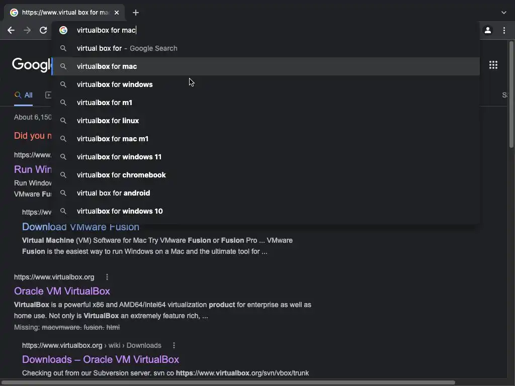Reload the page with the refresh icon
This screenshot has height=386, width=515.
(43, 30)
